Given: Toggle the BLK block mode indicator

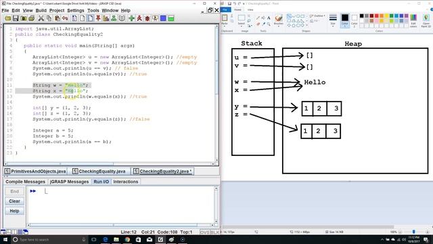Looking at the screenshot, I should coord(214,232).
